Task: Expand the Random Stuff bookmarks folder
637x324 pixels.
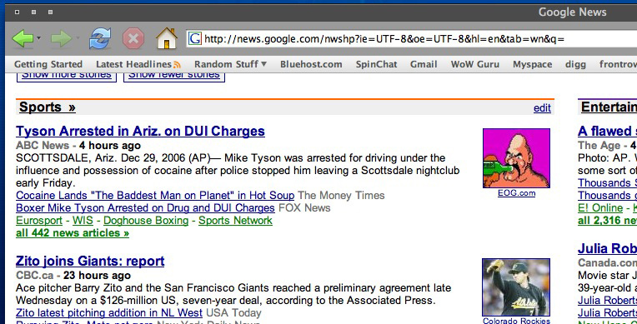Action: pos(230,64)
